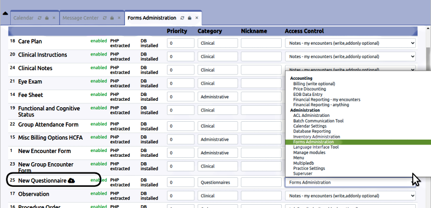This screenshot has height=208, width=431.
Task: Toggle the lock on Message Center tab
Action: 112,18
